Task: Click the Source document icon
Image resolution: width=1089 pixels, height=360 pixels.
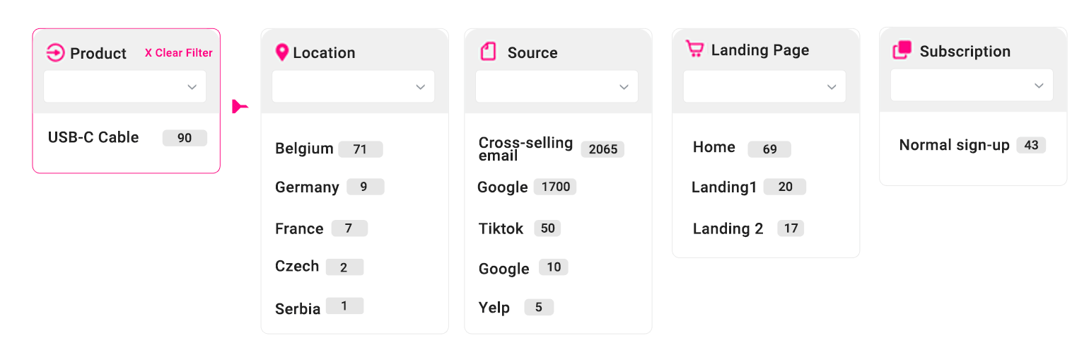Action: (488, 52)
